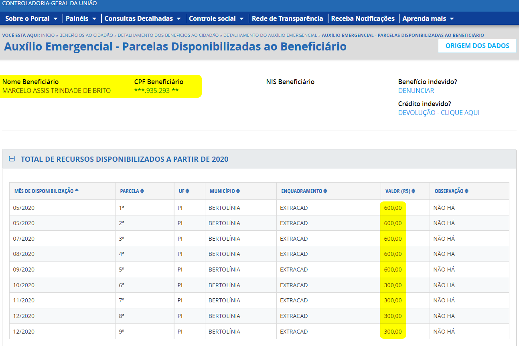The height and width of the screenshot is (346, 519).
Task: Open the Controle social menu
Action: pos(216,18)
